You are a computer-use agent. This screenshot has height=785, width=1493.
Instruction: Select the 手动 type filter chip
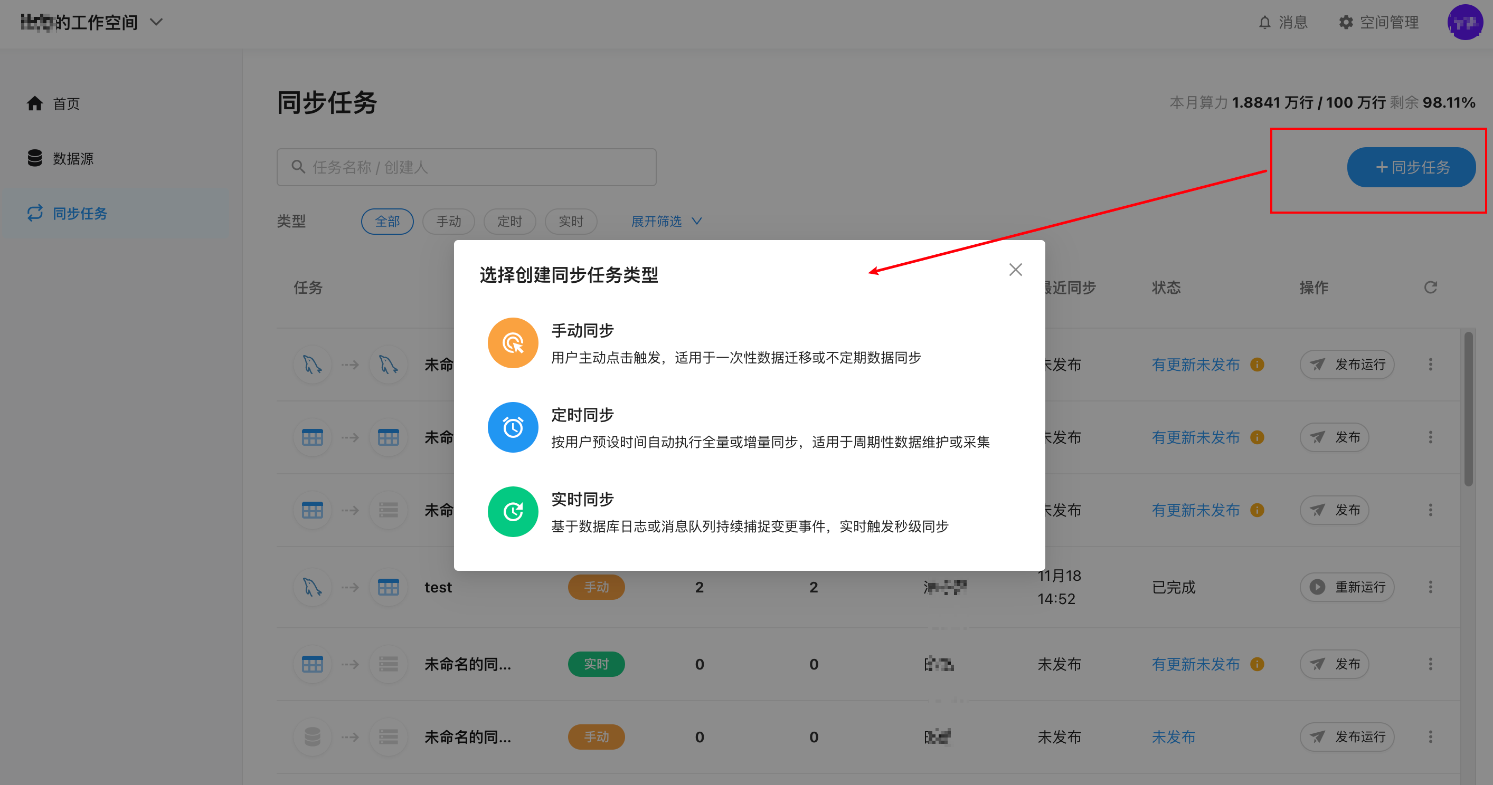(448, 221)
